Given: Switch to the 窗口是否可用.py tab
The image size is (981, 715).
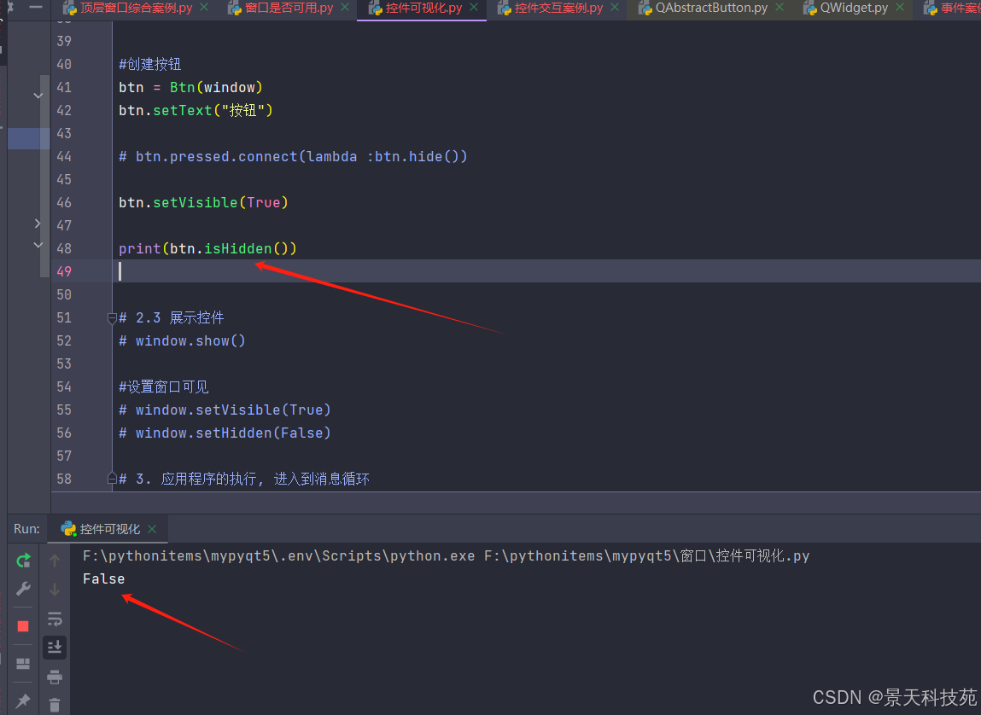Looking at the screenshot, I should click(x=289, y=9).
